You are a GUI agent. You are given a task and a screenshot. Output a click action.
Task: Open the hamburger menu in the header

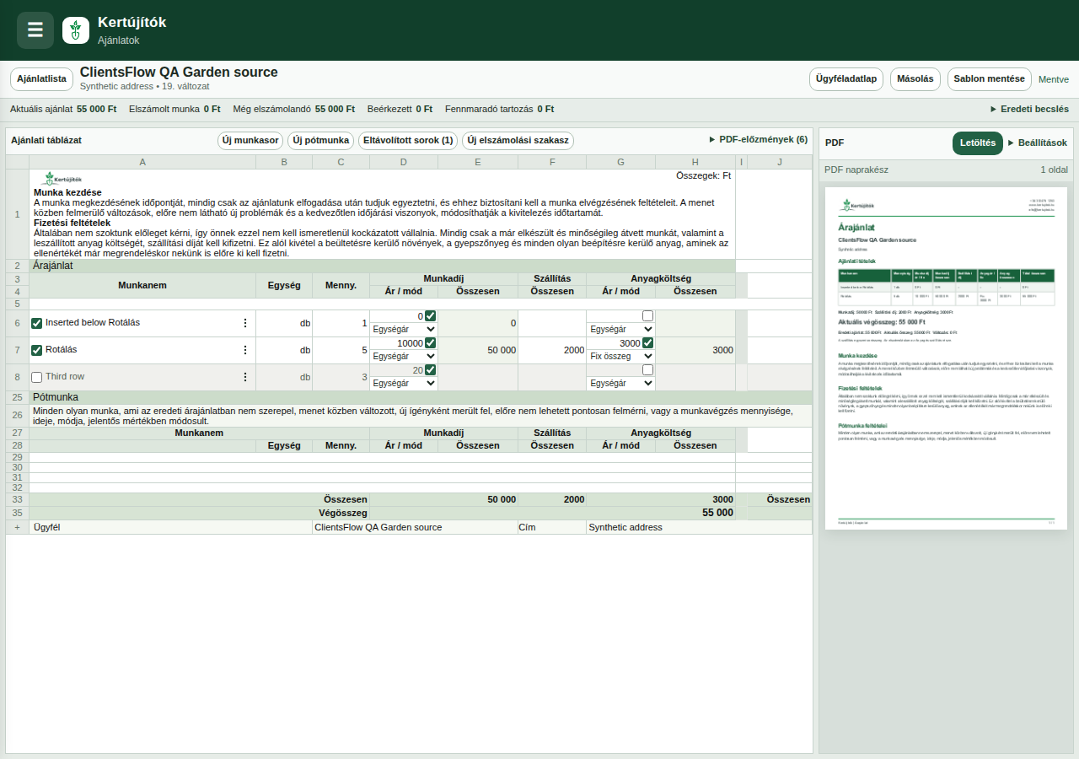(35, 30)
